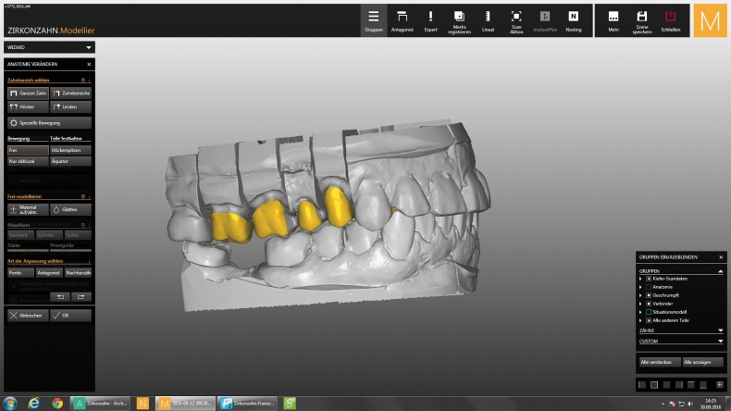Screen dimensions: 731x411
Task: Select Zahnbereiche tooth regions option
Action: (x=71, y=93)
